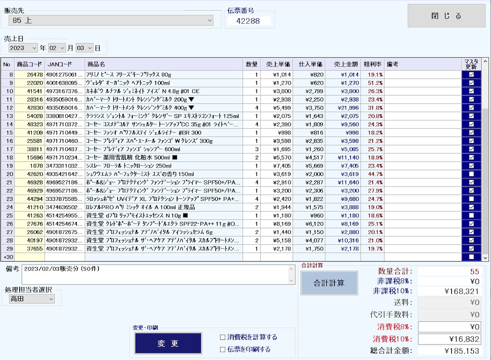This screenshot has height=360, width=491.
Task: Click the 商品コード column header
Action: coord(29,64)
